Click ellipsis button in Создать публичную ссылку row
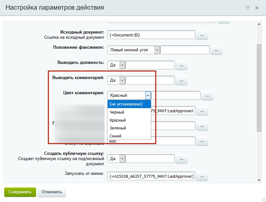 181,159
